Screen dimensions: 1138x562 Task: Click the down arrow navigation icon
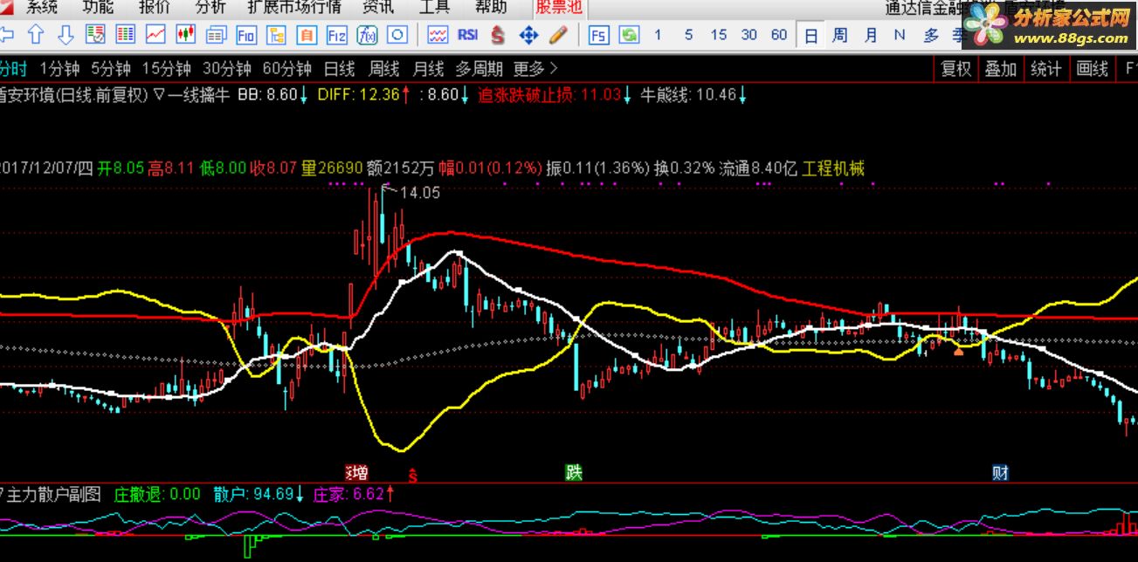click(66, 35)
